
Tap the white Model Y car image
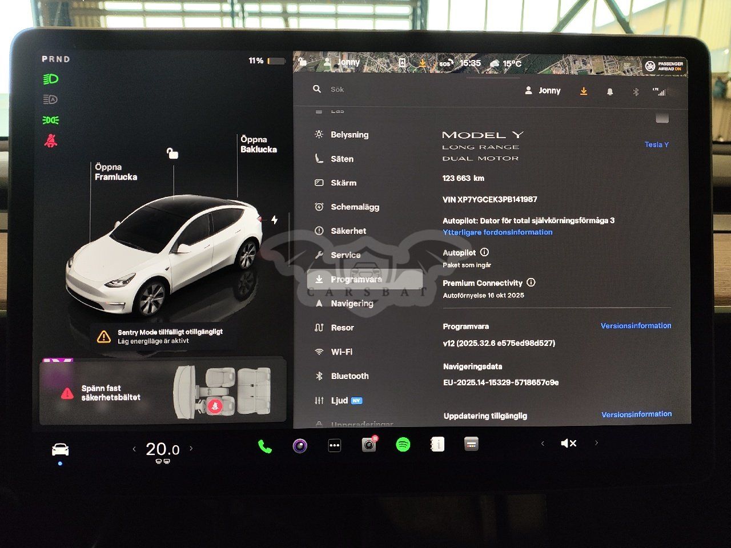tap(166, 257)
